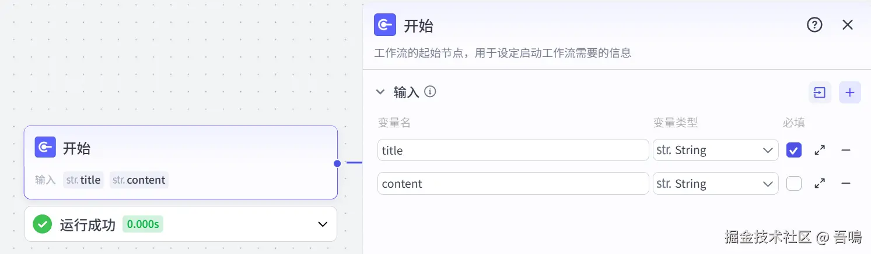Click the content variable name field
The image size is (871, 254).
pos(513,184)
